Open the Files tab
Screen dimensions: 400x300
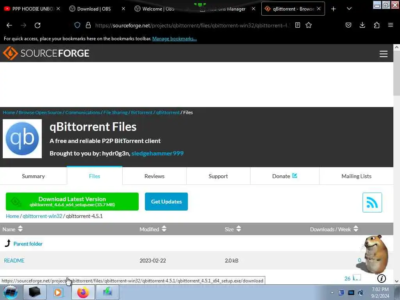tap(95, 176)
